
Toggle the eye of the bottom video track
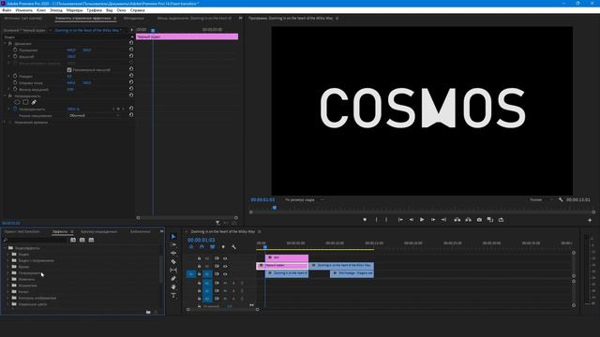[x=225, y=274]
